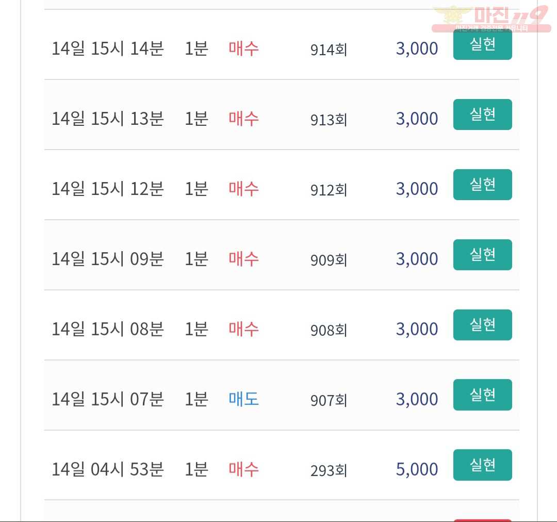
Task: Click the 1분 duration in 15시 08분 row
Action: 196,329
